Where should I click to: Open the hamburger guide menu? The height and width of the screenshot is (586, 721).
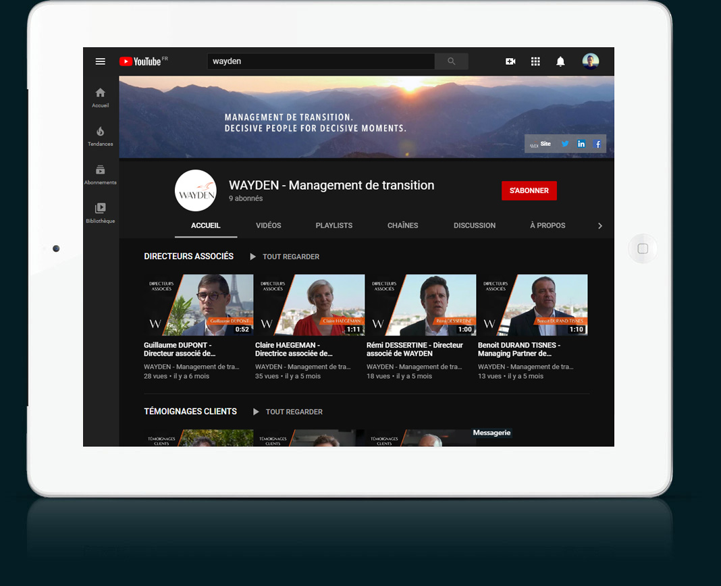(x=101, y=61)
